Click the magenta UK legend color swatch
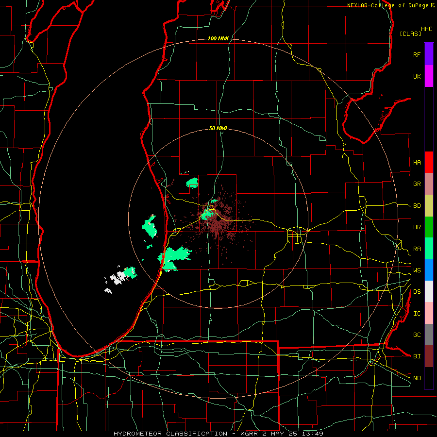The width and height of the screenshot is (437, 437). coord(429,76)
